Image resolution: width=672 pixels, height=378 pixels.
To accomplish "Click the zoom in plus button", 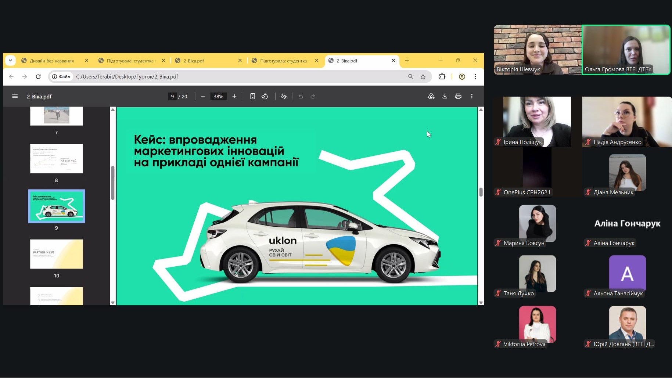I will [234, 97].
